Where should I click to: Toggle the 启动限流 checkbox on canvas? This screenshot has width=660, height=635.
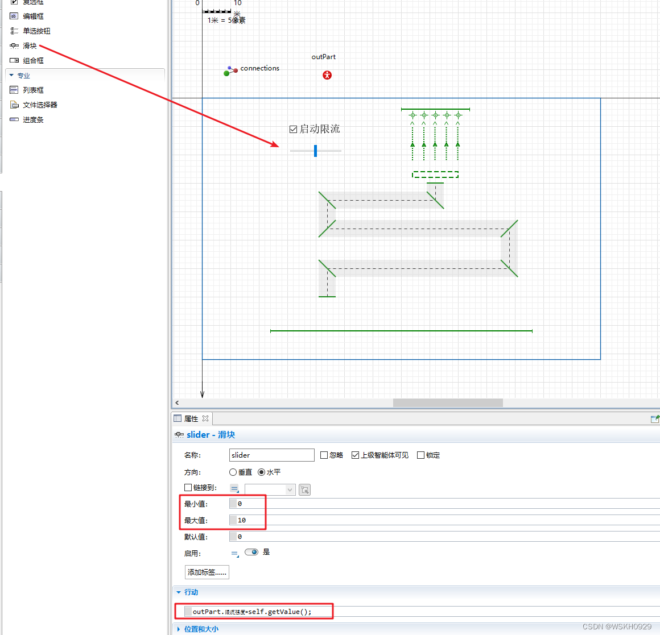coord(294,129)
